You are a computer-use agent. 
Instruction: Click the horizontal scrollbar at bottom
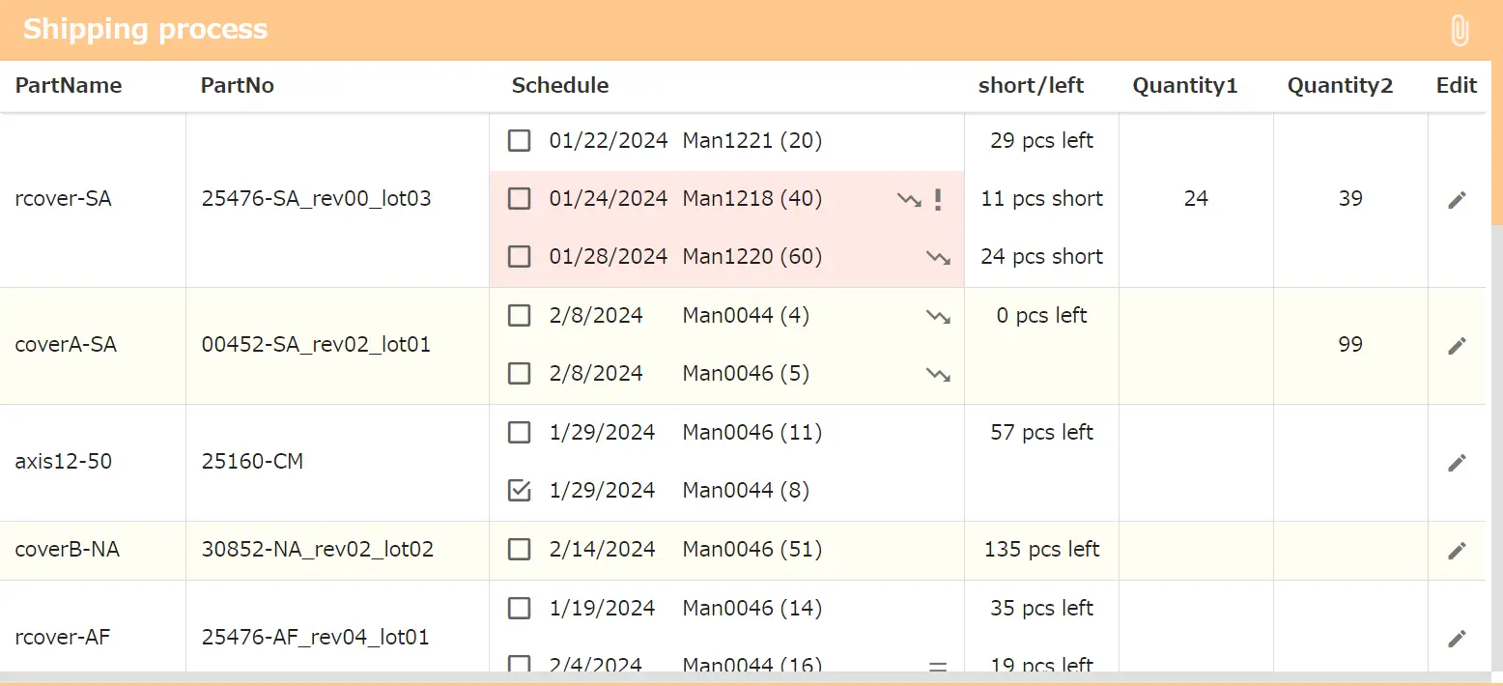point(744,677)
